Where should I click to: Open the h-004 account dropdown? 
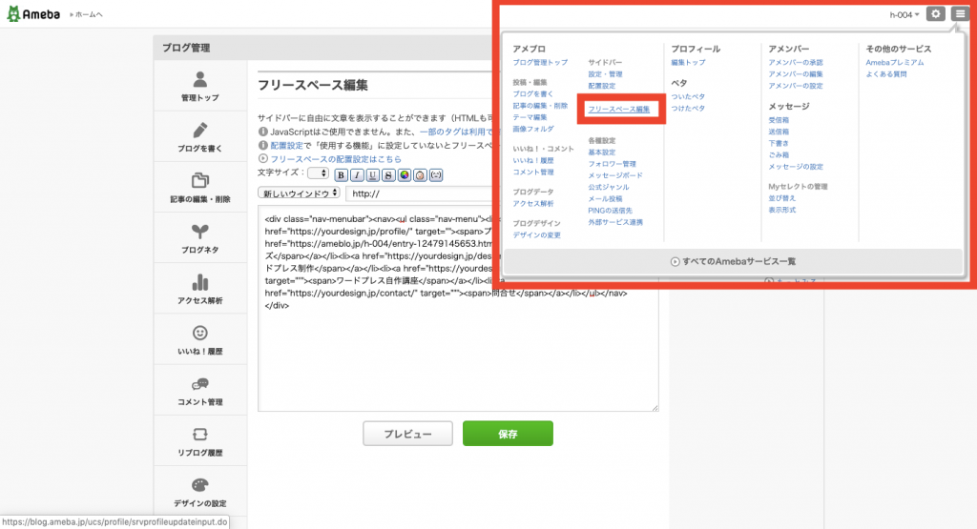coord(904,14)
